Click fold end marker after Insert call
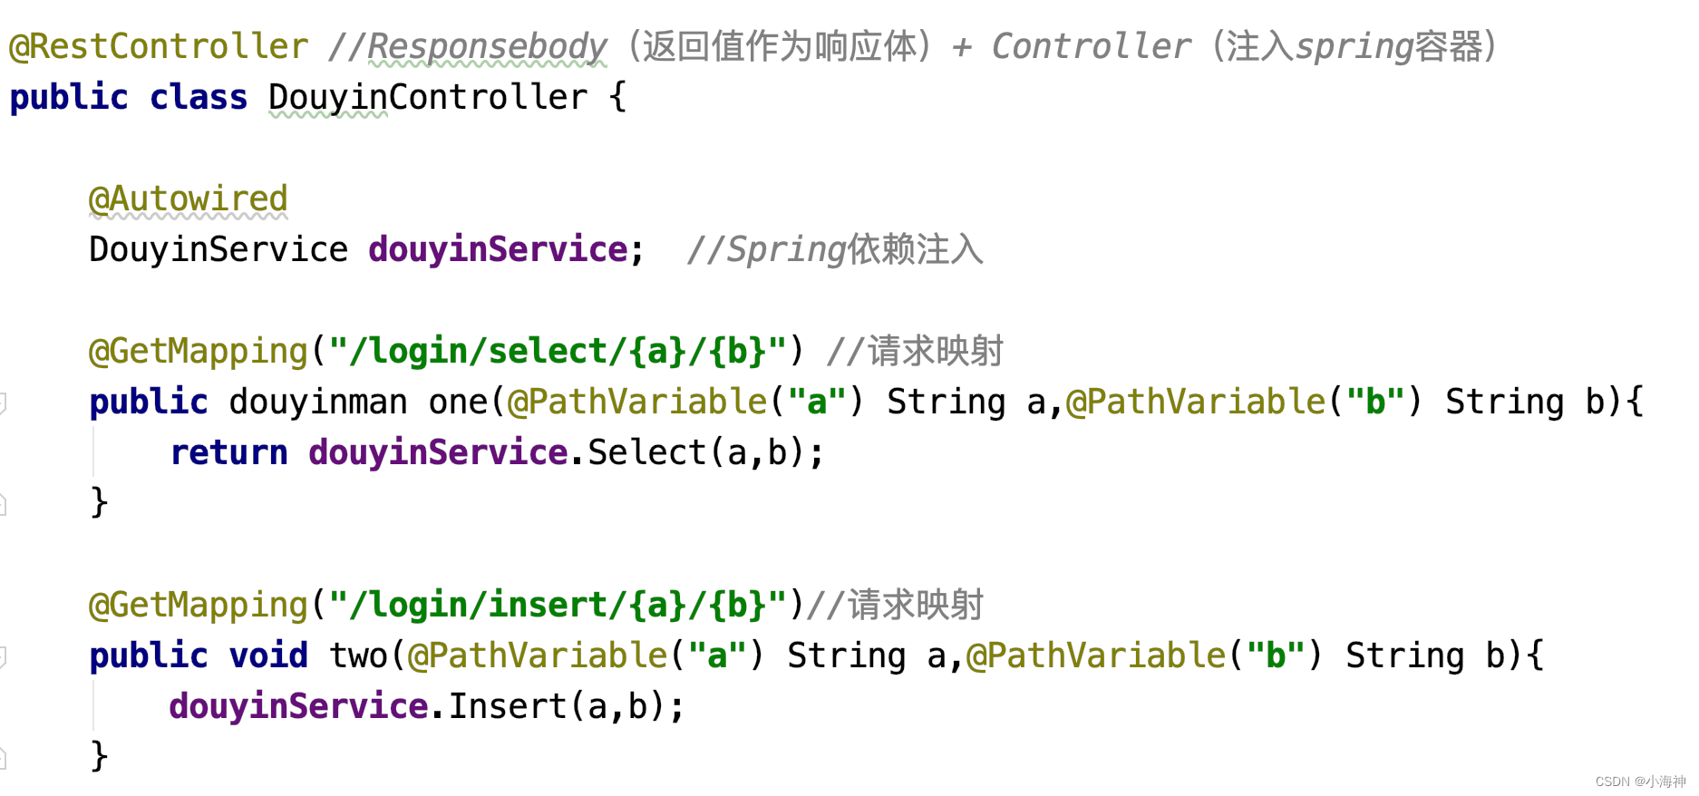 tap(3, 758)
